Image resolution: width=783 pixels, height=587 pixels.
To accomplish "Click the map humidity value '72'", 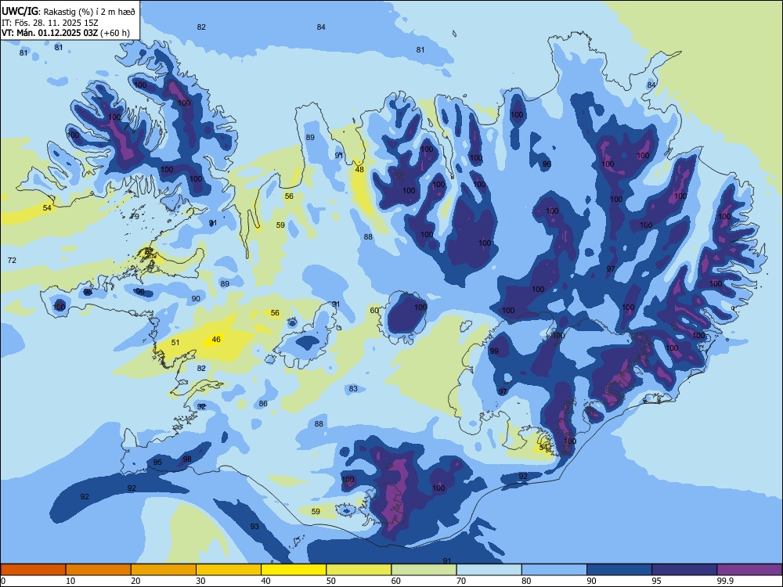I will pyautogui.click(x=12, y=261).
